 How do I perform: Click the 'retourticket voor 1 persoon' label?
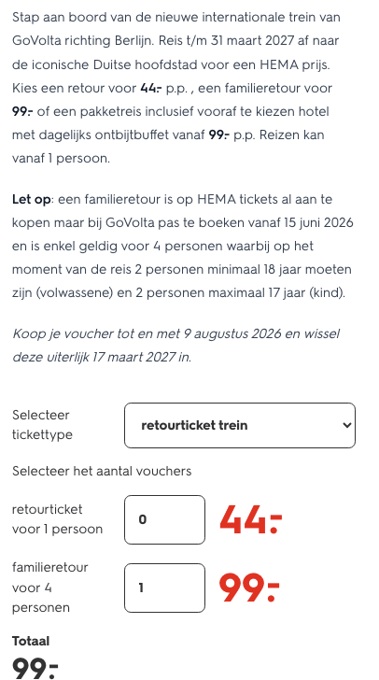click(57, 519)
